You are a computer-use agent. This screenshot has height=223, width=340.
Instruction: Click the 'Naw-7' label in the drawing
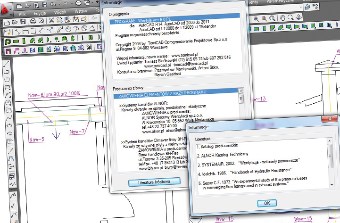(77, 132)
